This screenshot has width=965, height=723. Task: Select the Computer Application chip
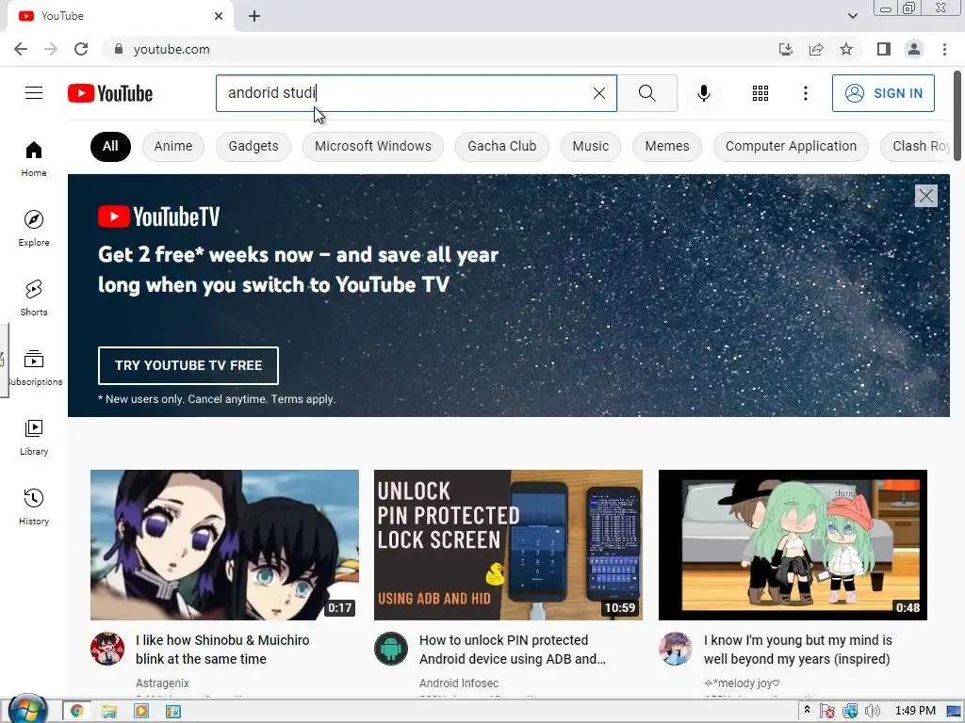(x=791, y=146)
